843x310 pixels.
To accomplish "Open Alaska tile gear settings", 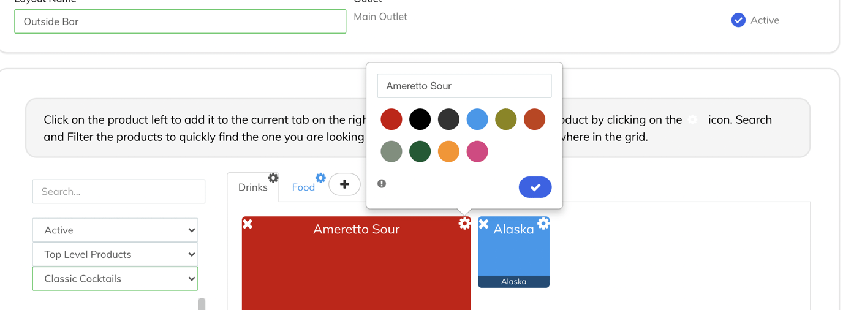I will coord(543,224).
